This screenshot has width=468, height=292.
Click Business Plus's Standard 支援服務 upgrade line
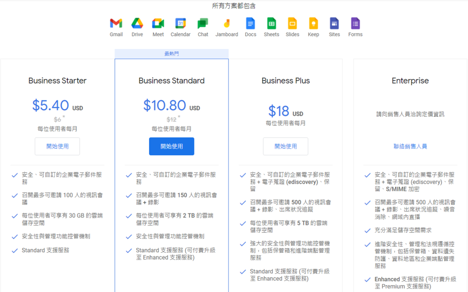[290, 275]
